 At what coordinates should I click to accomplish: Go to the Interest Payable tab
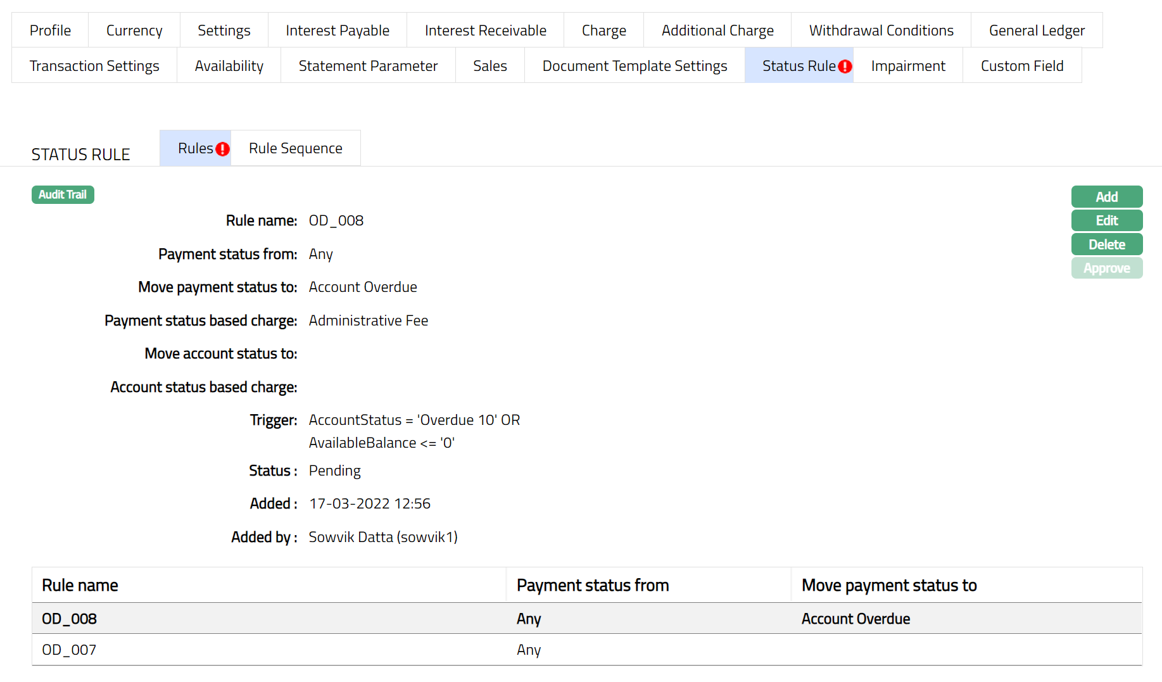click(337, 30)
